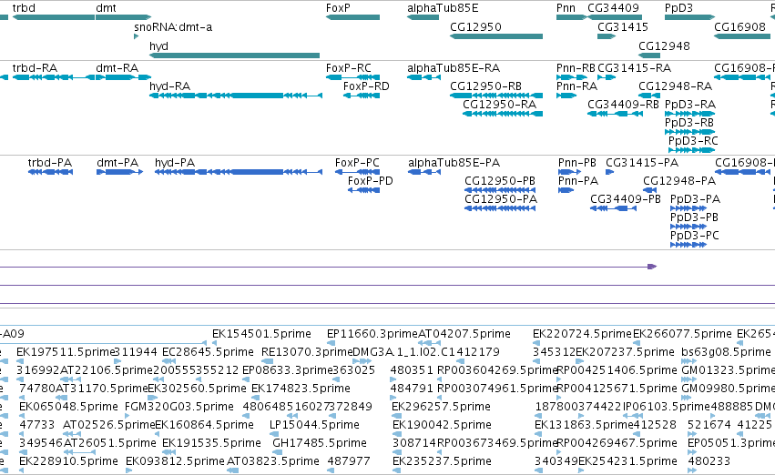The width and height of the screenshot is (775, 475).
Task: Open the RE13070.3prime EST label
Action: (308, 352)
